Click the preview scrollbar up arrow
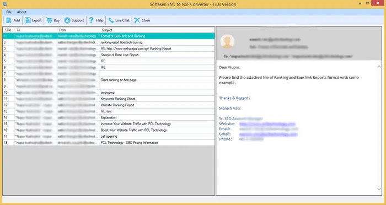 coord(379,67)
